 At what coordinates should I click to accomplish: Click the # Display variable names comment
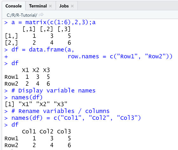50,91
